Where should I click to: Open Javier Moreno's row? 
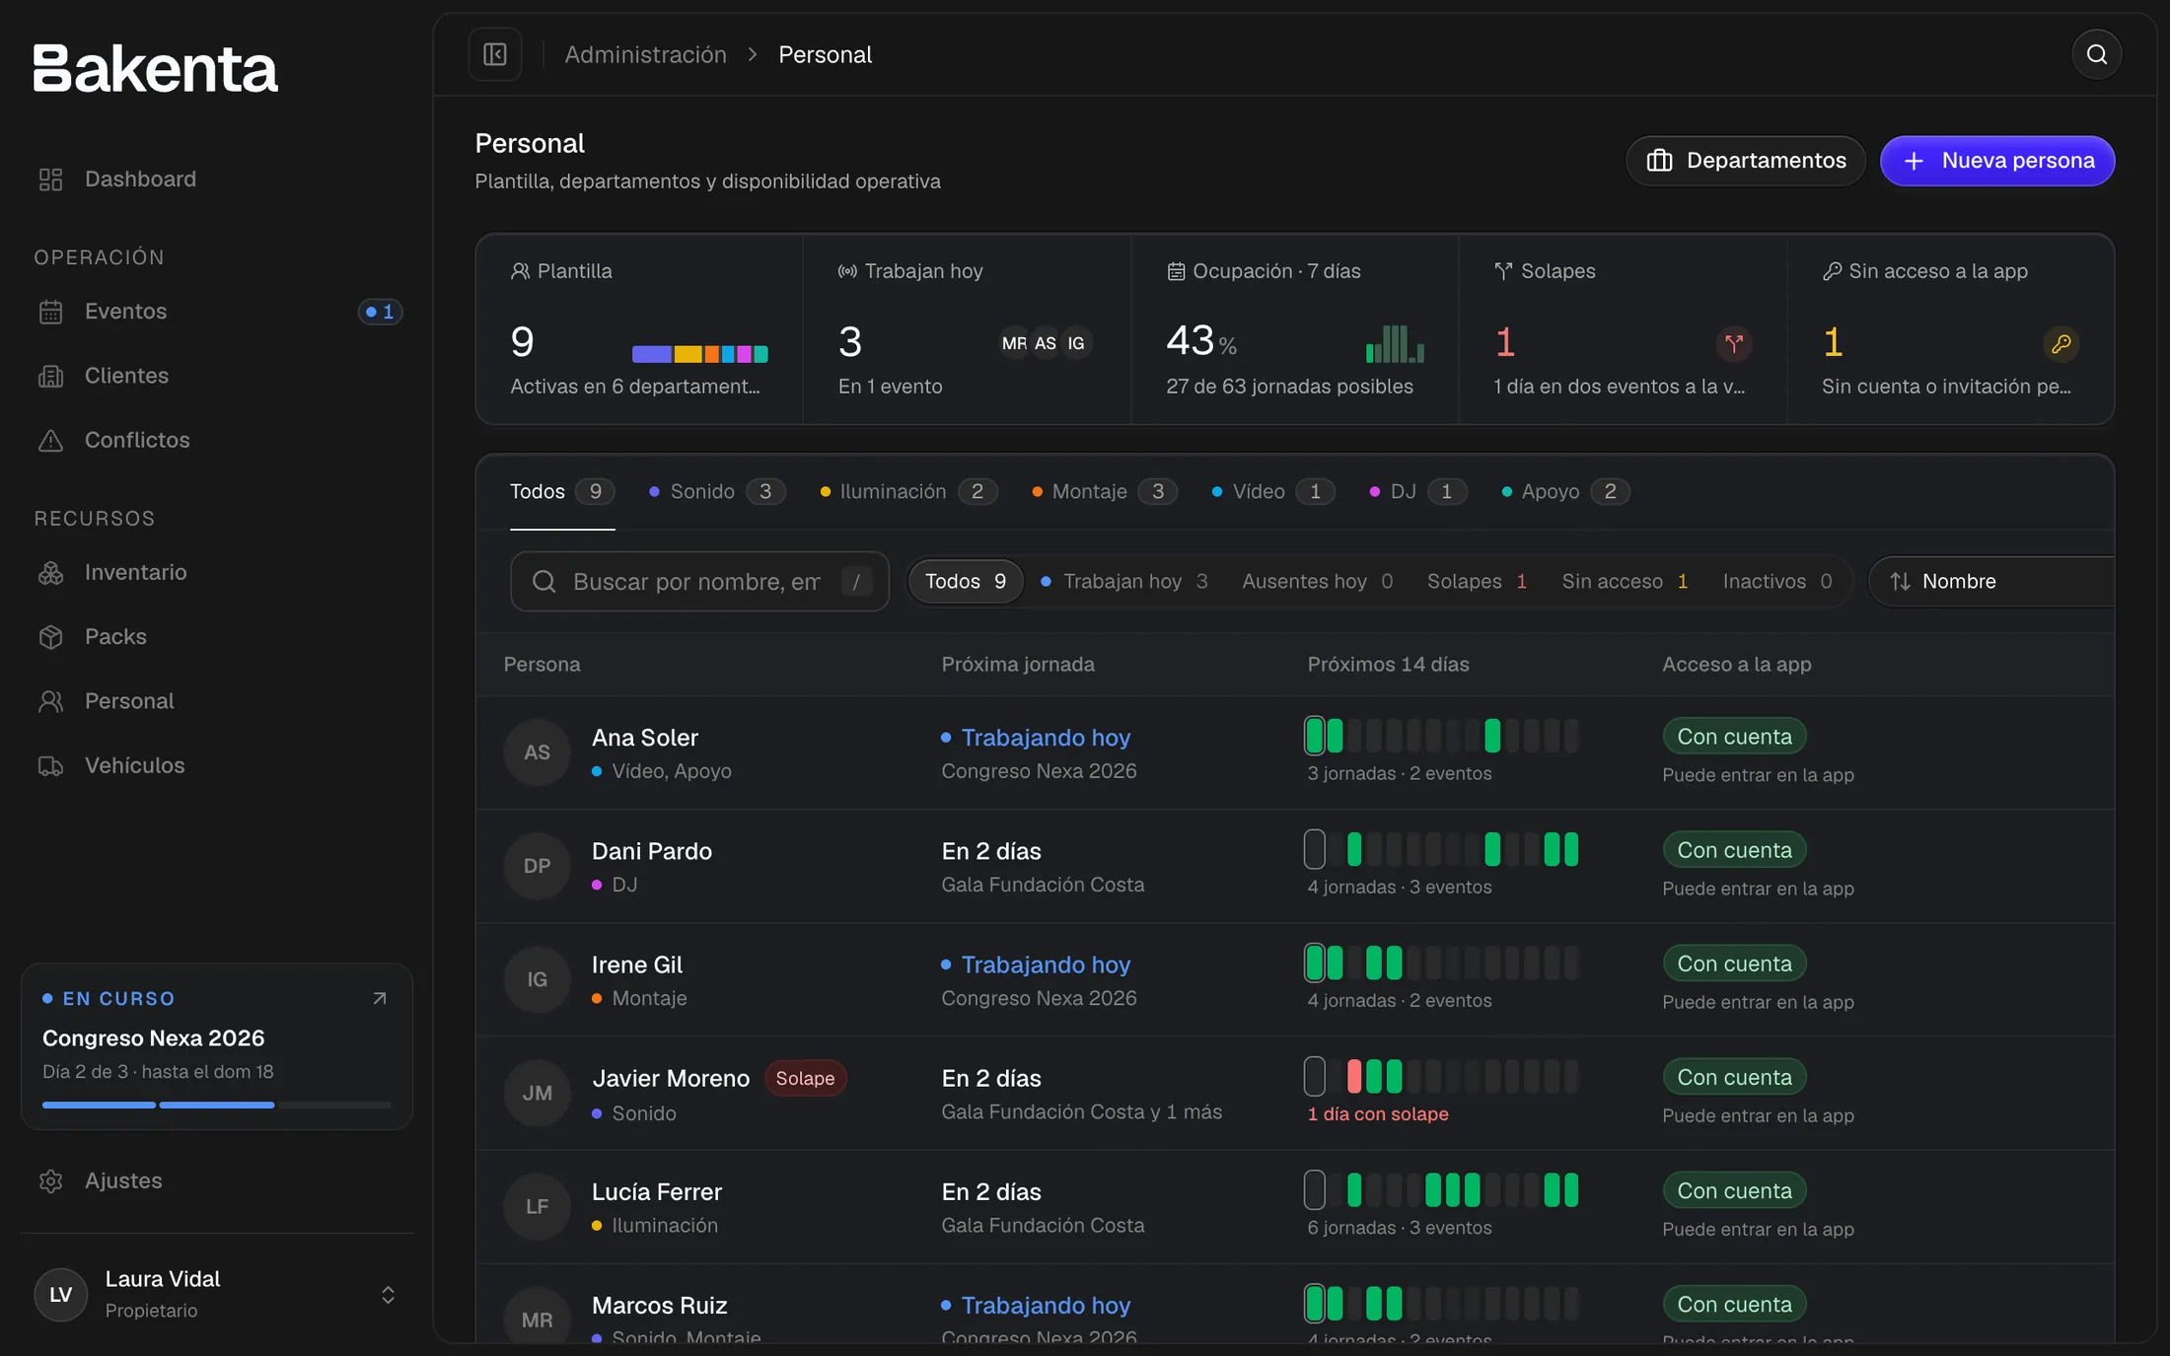[1294, 1093]
